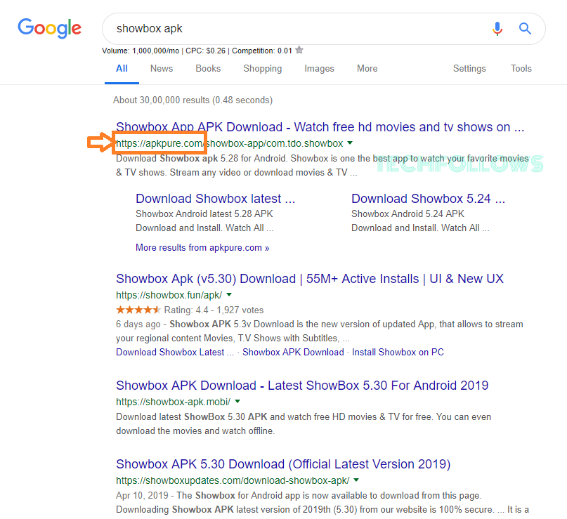Click the blue search magnifier icon
Viewport: 567px width, 519px height.
click(x=525, y=28)
